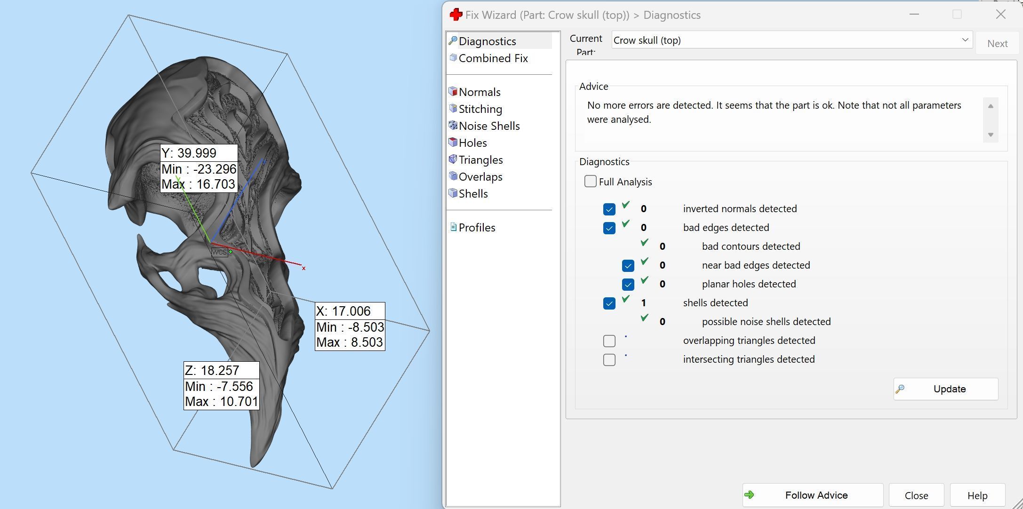1023x509 pixels.
Task: Click the Noise Shells dice icon
Action: [453, 125]
